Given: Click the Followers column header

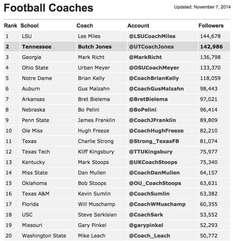Looking at the screenshot, I should 211,26.
